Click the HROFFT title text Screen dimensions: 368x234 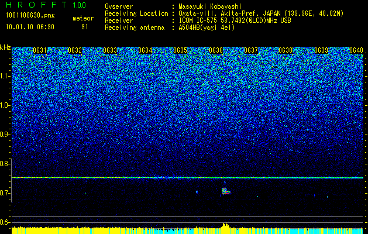click(x=36, y=5)
